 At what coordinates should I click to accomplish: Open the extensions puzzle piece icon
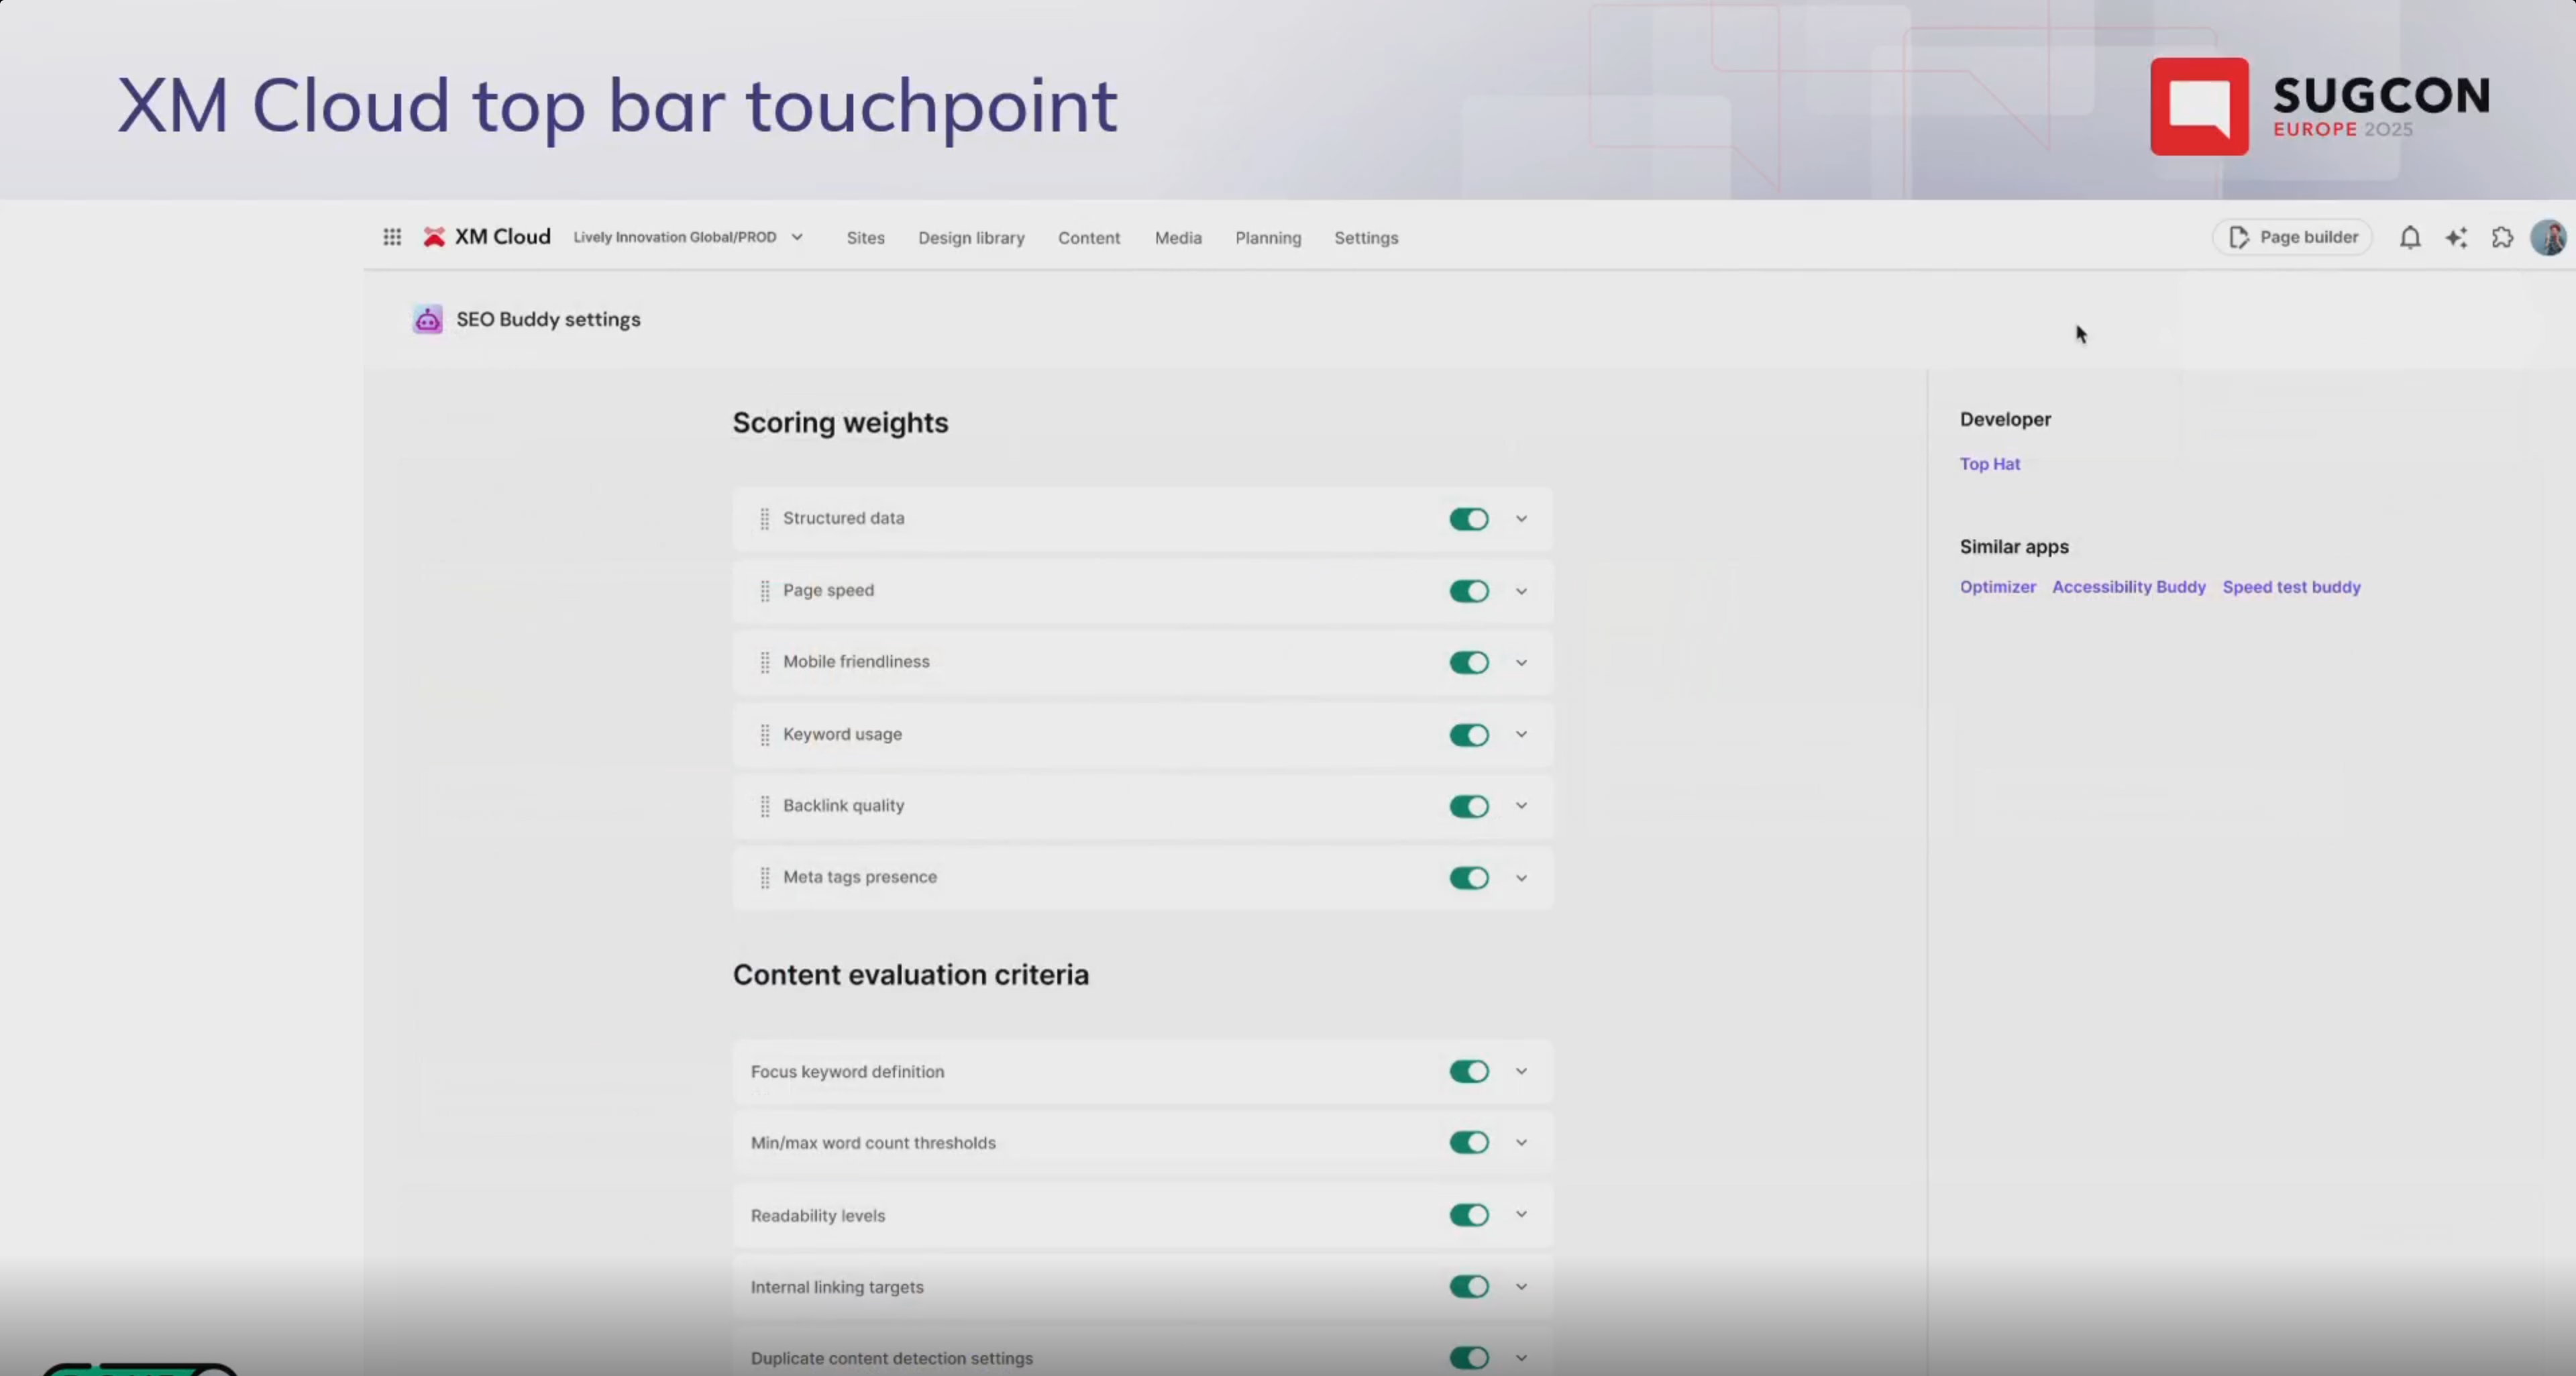pos(2502,238)
